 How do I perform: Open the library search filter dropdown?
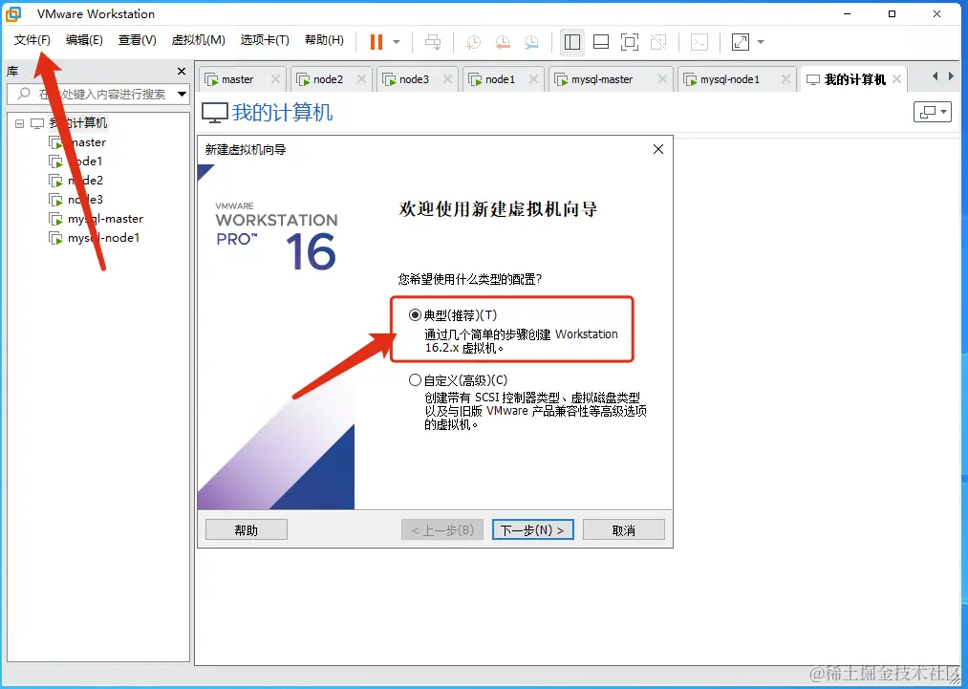(183, 95)
